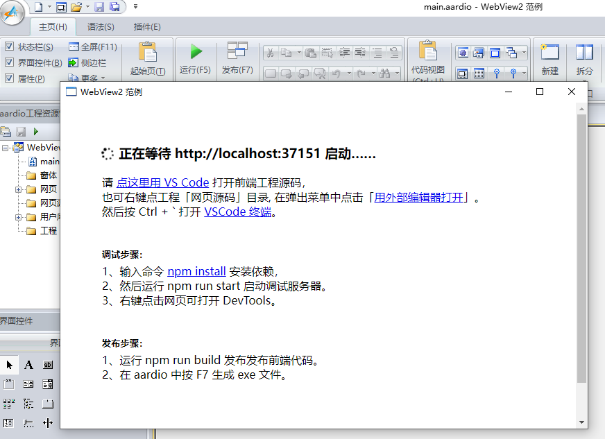Viewport: 605px width, 439px height.
Task: Select the static text A control tool
Action: click(x=28, y=365)
